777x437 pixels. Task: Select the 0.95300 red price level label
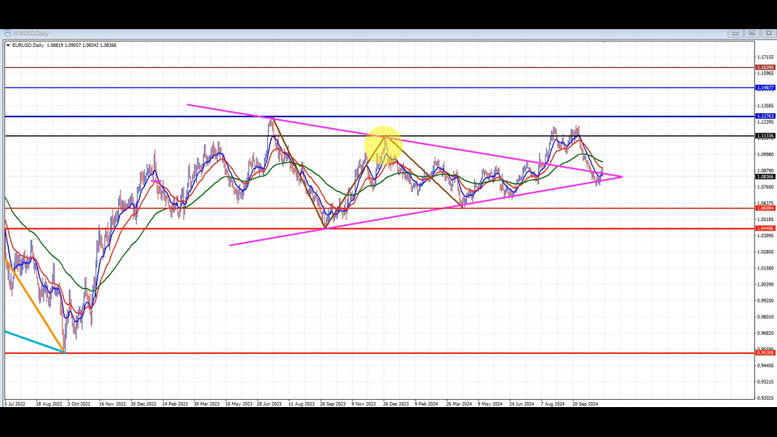pos(765,353)
